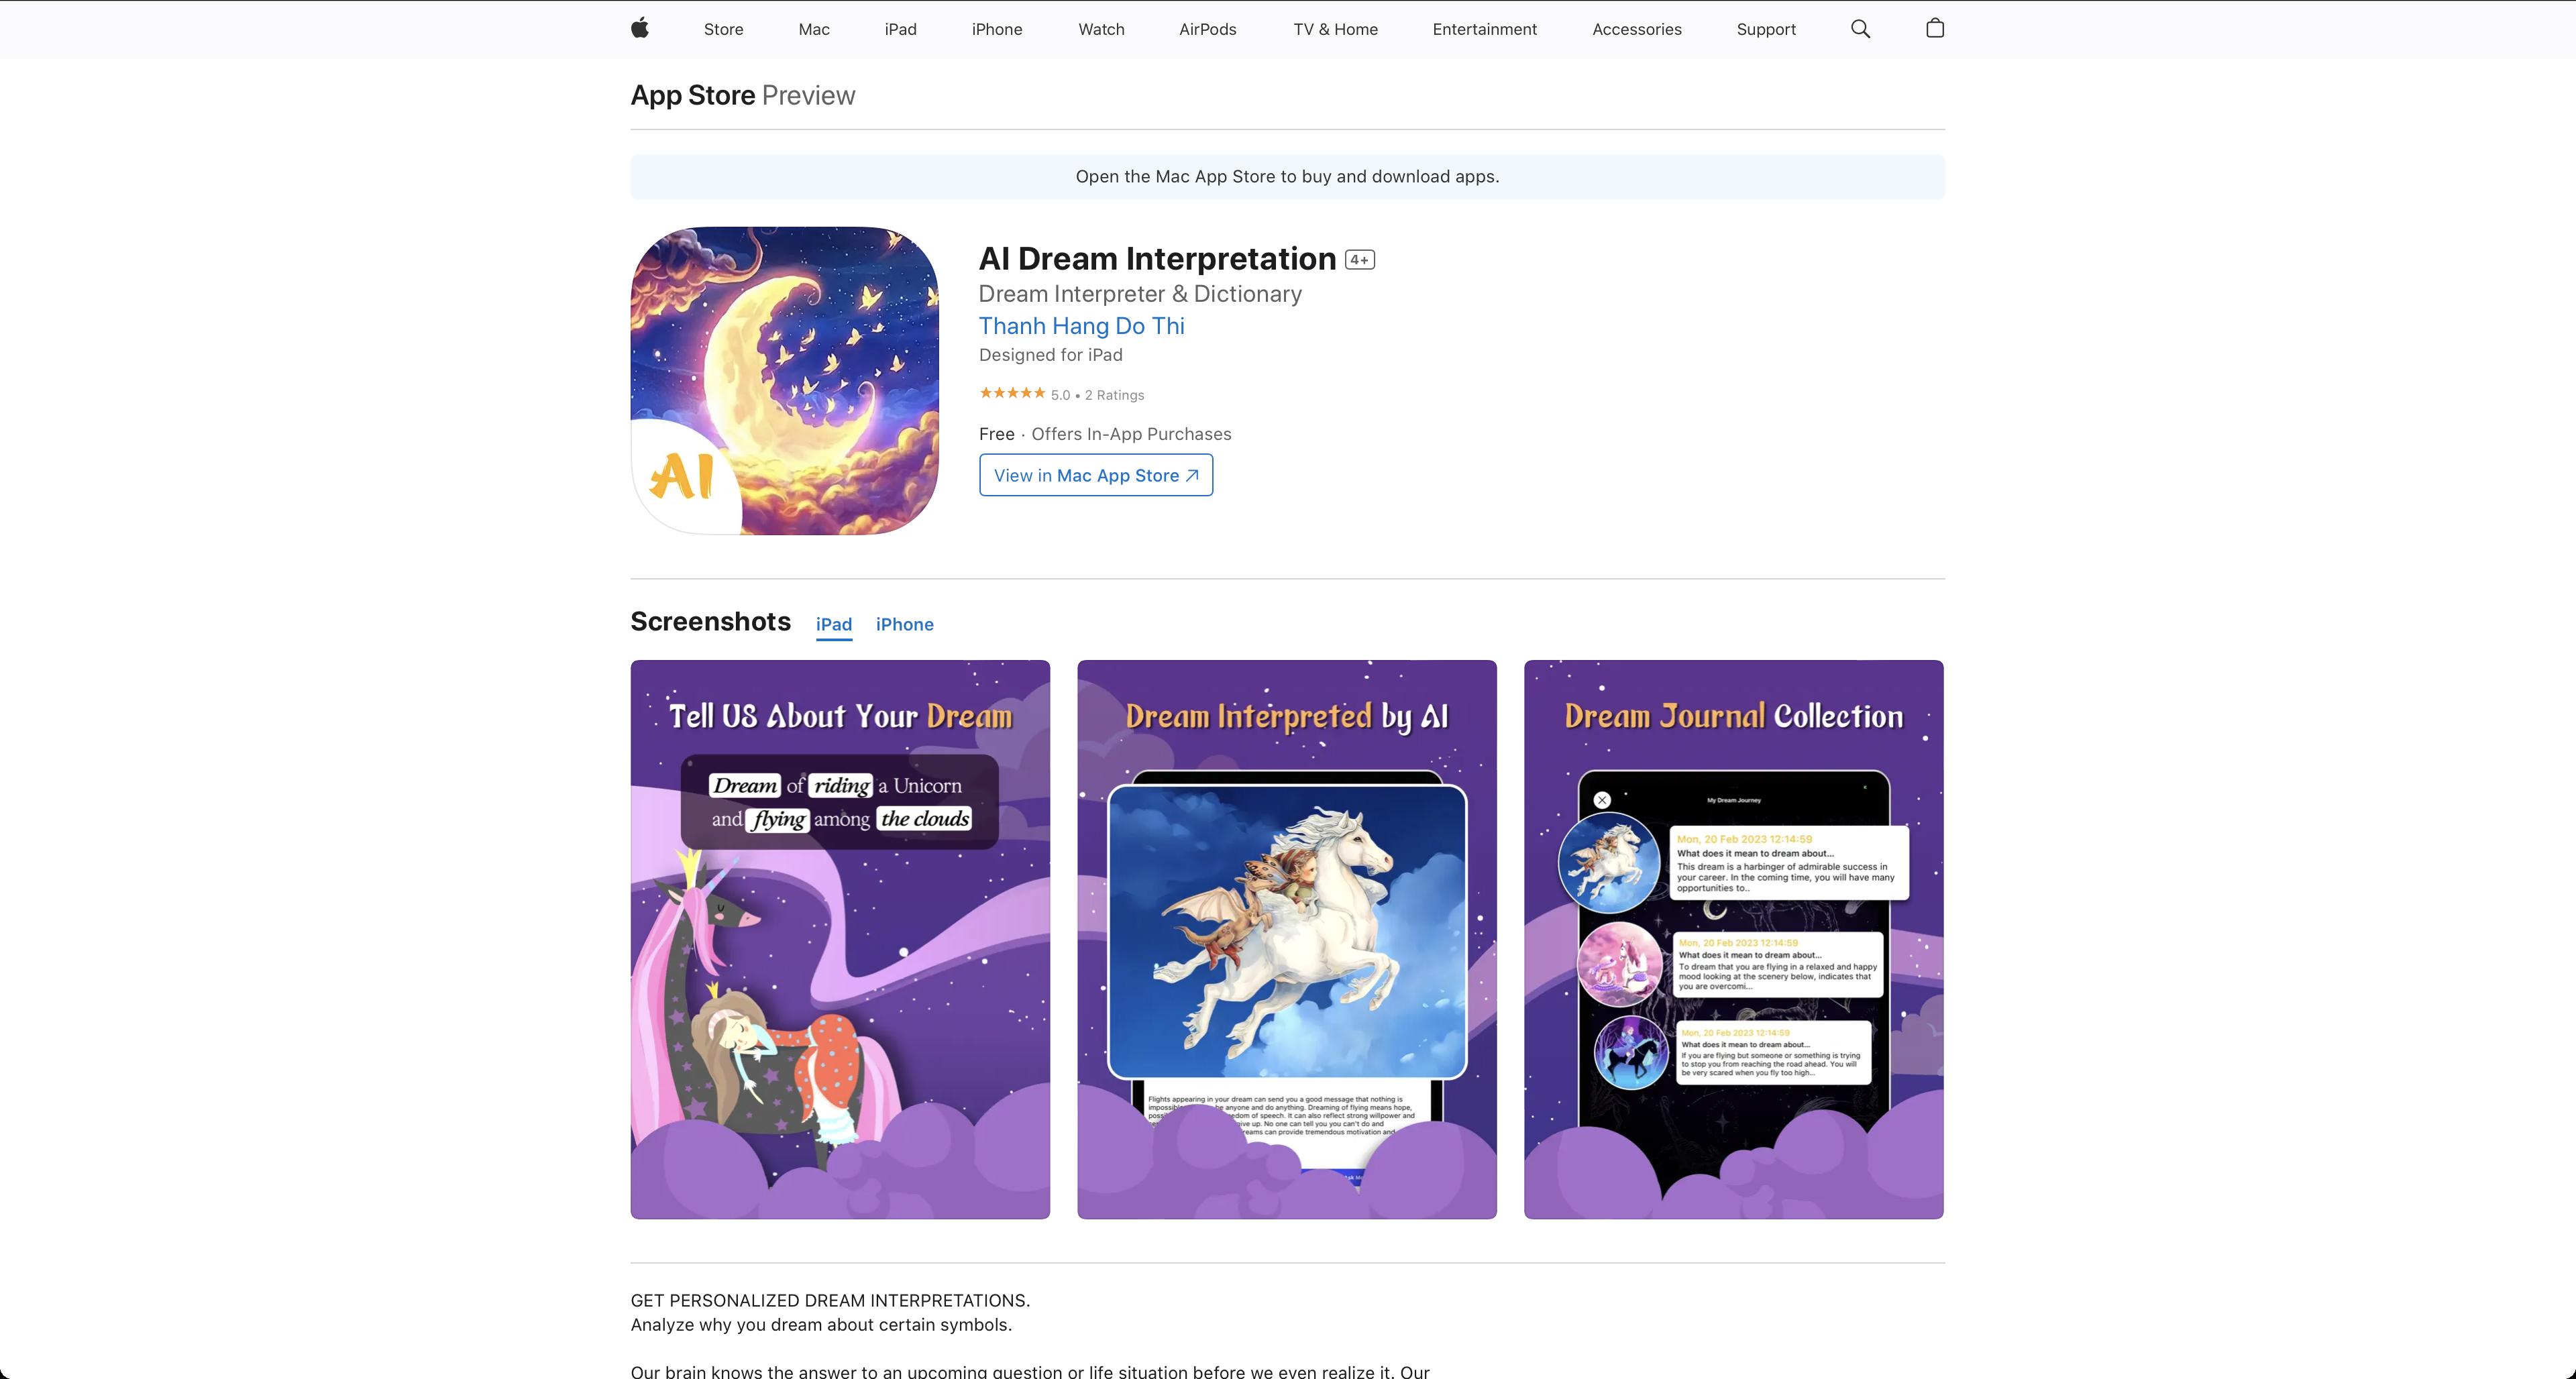Open the Mac menu item
Viewport: 2576px width, 1379px height.
[813, 29]
